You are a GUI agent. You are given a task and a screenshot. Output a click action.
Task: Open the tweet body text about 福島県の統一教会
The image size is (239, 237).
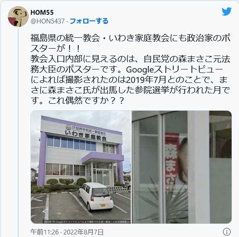[x=130, y=69]
